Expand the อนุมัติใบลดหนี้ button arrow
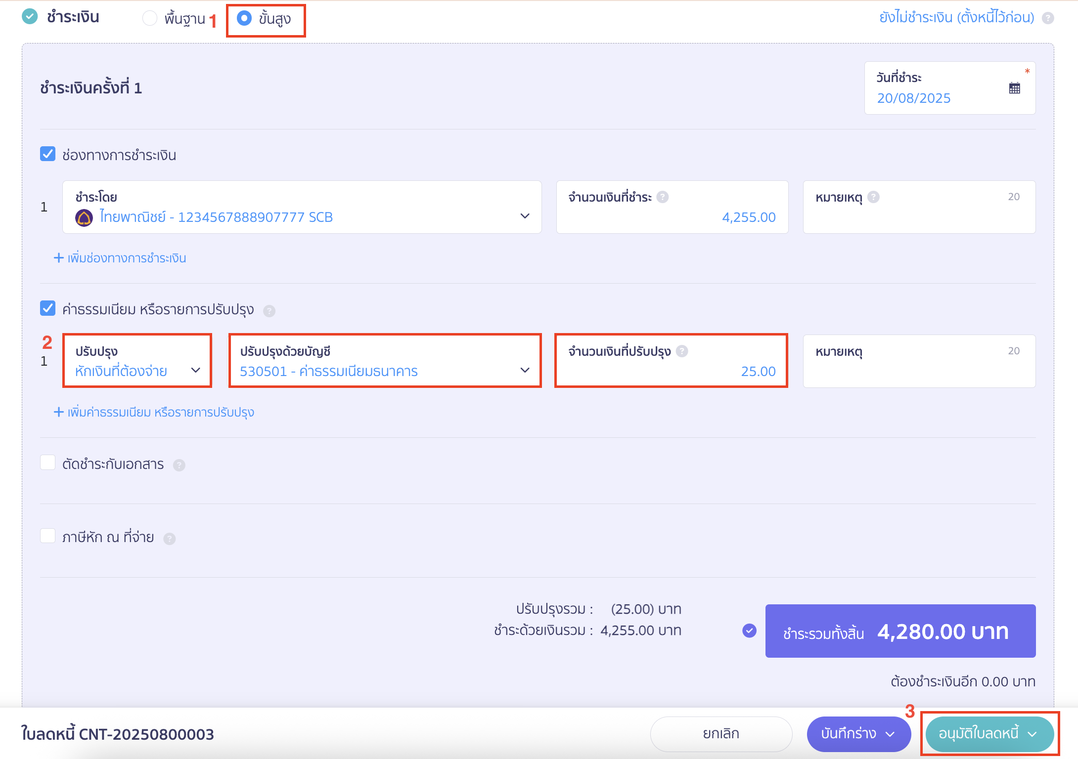The height and width of the screenshot is (759, 1078). [1032, 734]
